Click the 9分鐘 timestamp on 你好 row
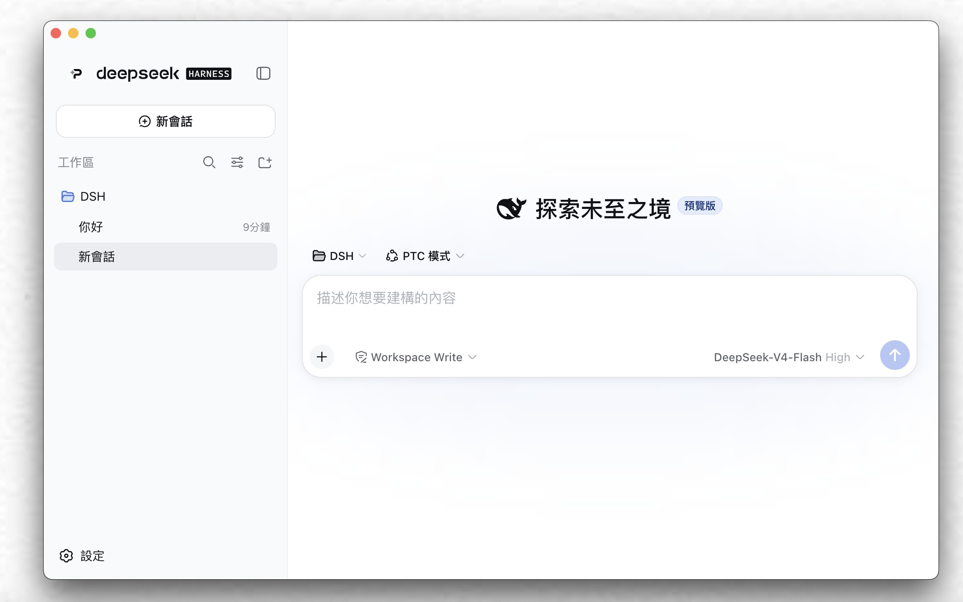The width and height of the screenshot is (963, 602). (x=256, y=227)
